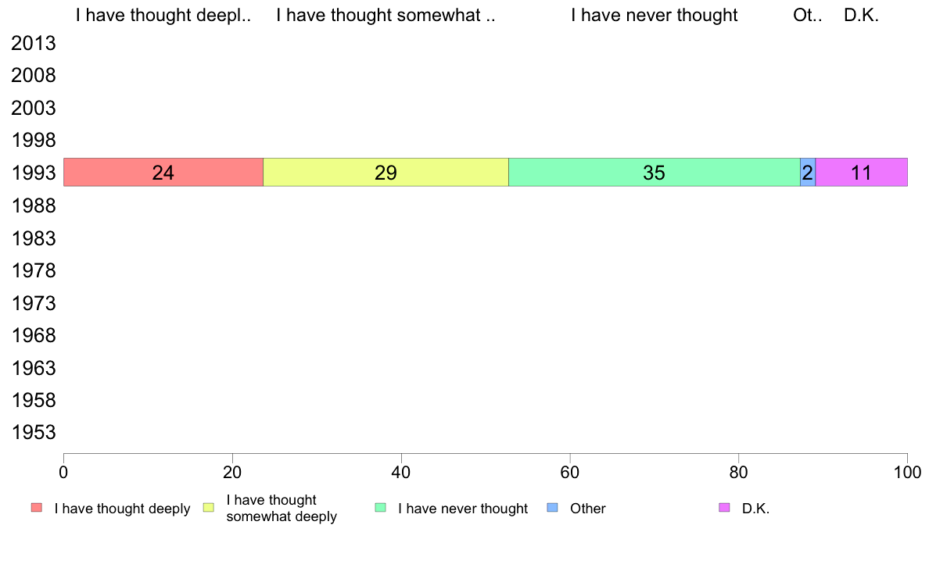The width and height of the screenshot is (929, 575).
Task: Click the 'Other' legend text label
Action: point(588,509)
